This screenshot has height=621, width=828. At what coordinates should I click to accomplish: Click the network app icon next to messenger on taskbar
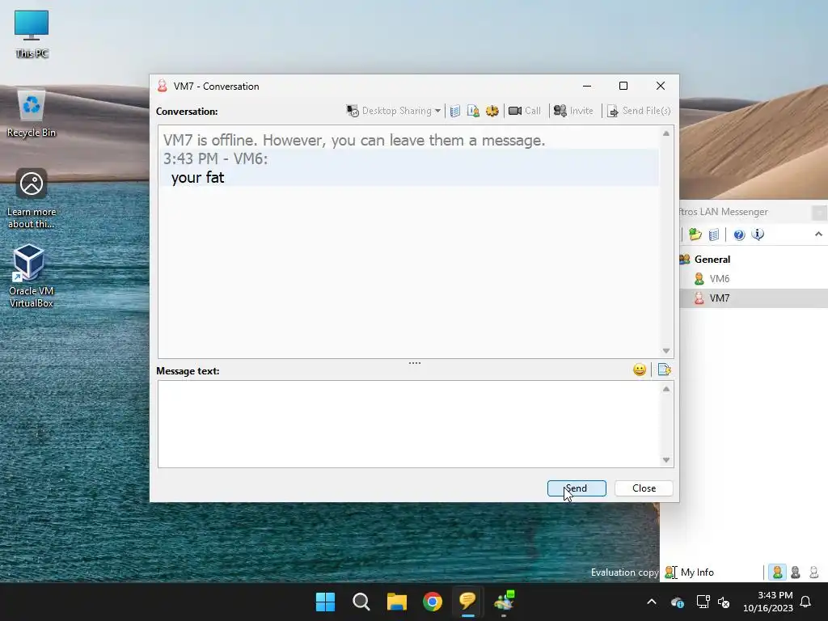(x=504, y=602)
